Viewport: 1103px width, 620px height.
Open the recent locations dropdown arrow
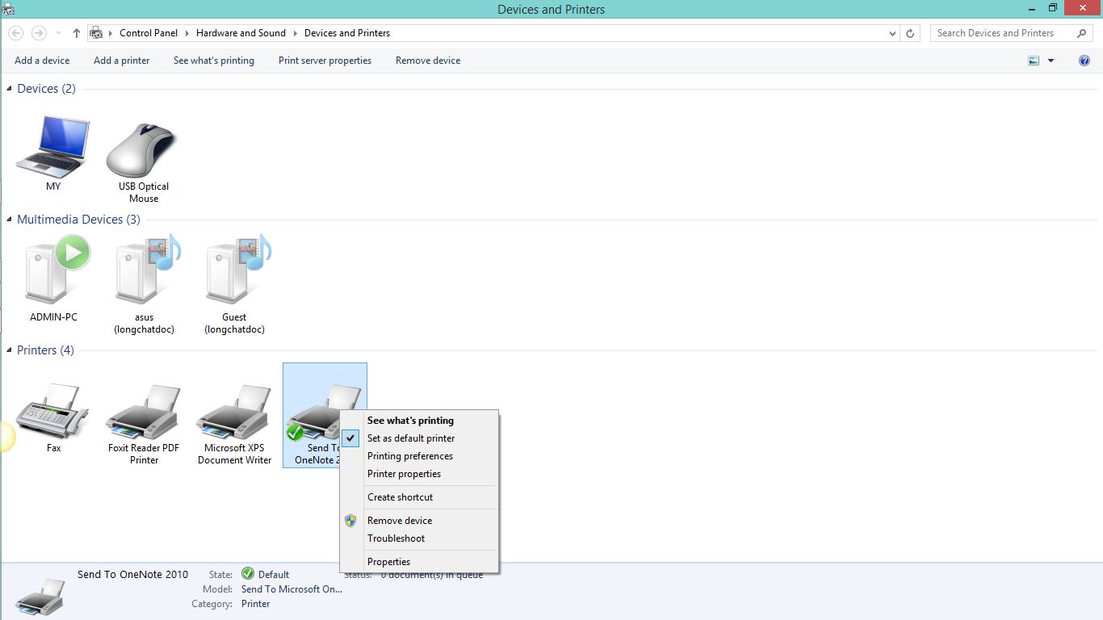[58, 33]
